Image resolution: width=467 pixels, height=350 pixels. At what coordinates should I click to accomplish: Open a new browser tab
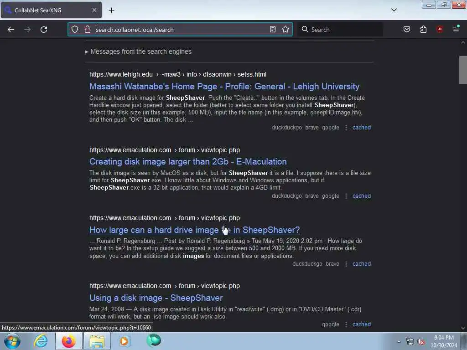click(x=111, y=10)
